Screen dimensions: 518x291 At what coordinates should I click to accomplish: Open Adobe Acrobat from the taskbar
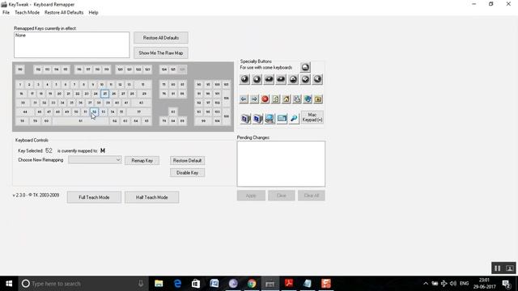coord(289,284)
